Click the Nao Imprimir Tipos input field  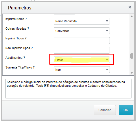point(82,50)
